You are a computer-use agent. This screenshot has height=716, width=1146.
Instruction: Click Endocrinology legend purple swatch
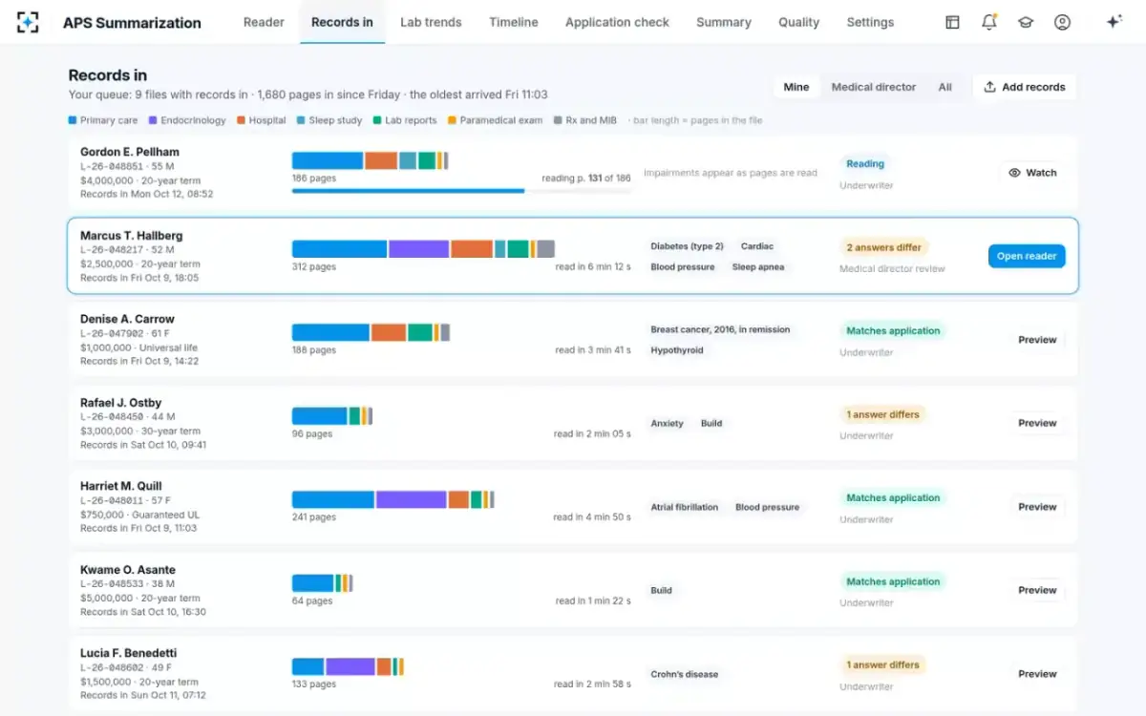(153, 120)
